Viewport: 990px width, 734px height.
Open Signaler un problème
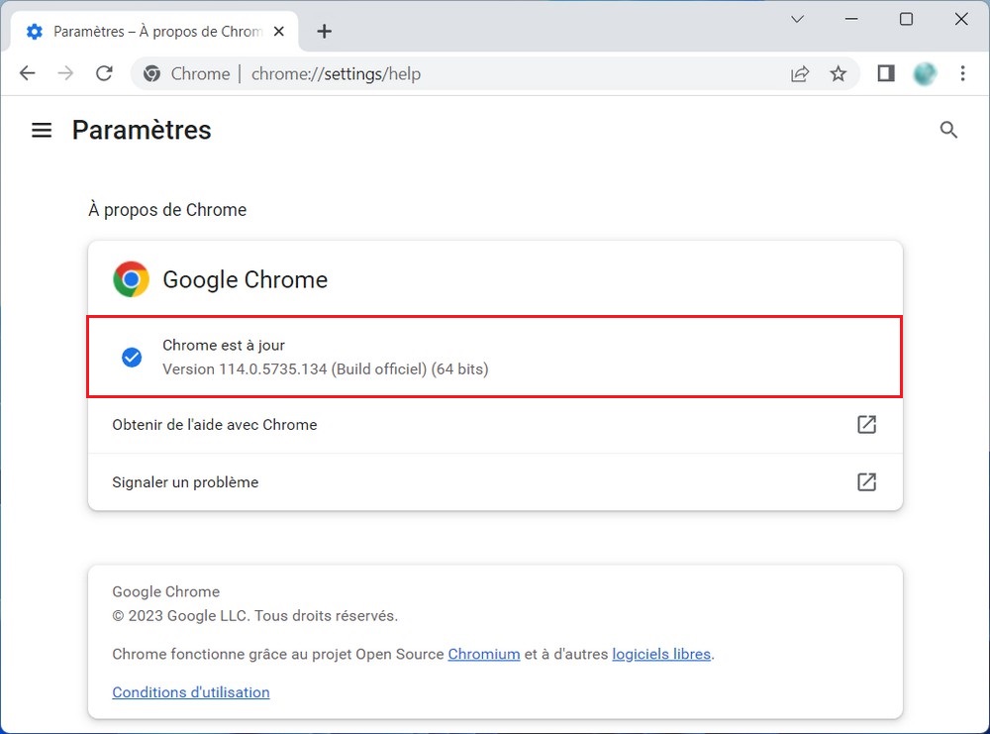[x=495, y=482]
